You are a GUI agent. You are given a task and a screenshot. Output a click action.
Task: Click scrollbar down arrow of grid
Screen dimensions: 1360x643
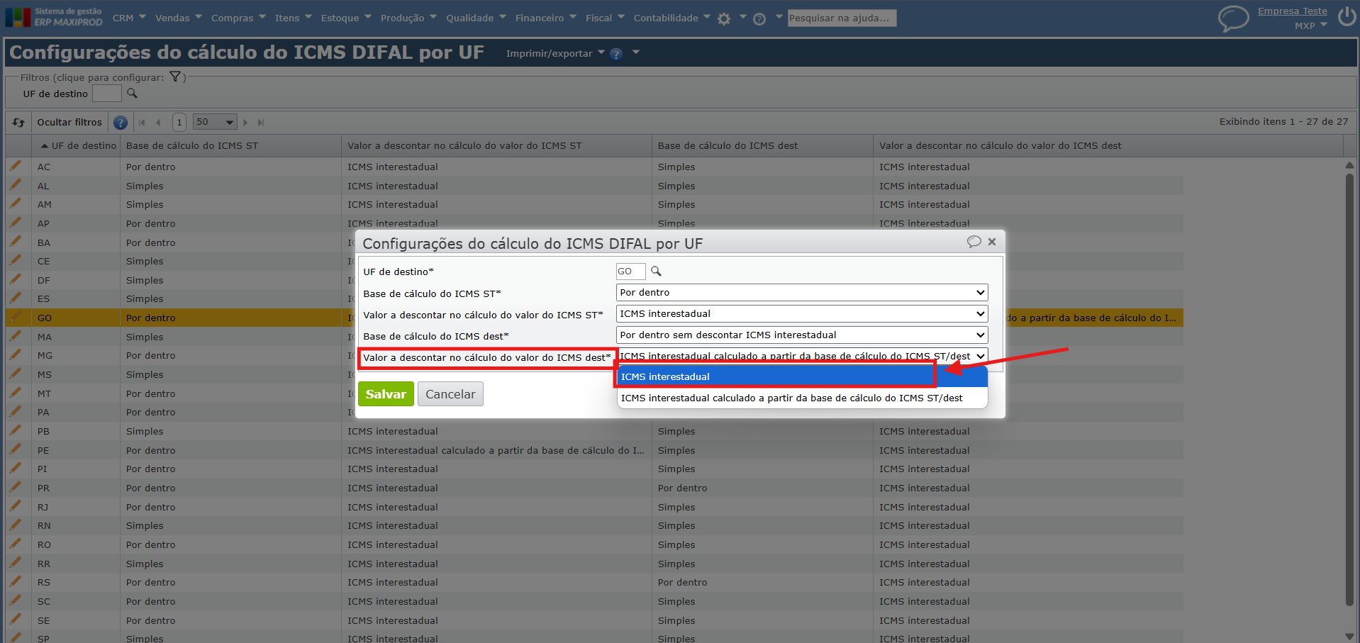(1349, 636)
